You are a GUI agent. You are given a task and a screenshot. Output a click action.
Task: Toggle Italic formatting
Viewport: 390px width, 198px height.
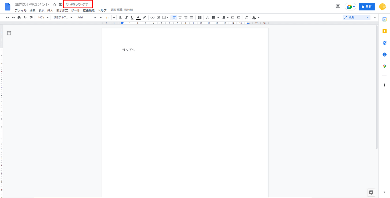point(126,18)
